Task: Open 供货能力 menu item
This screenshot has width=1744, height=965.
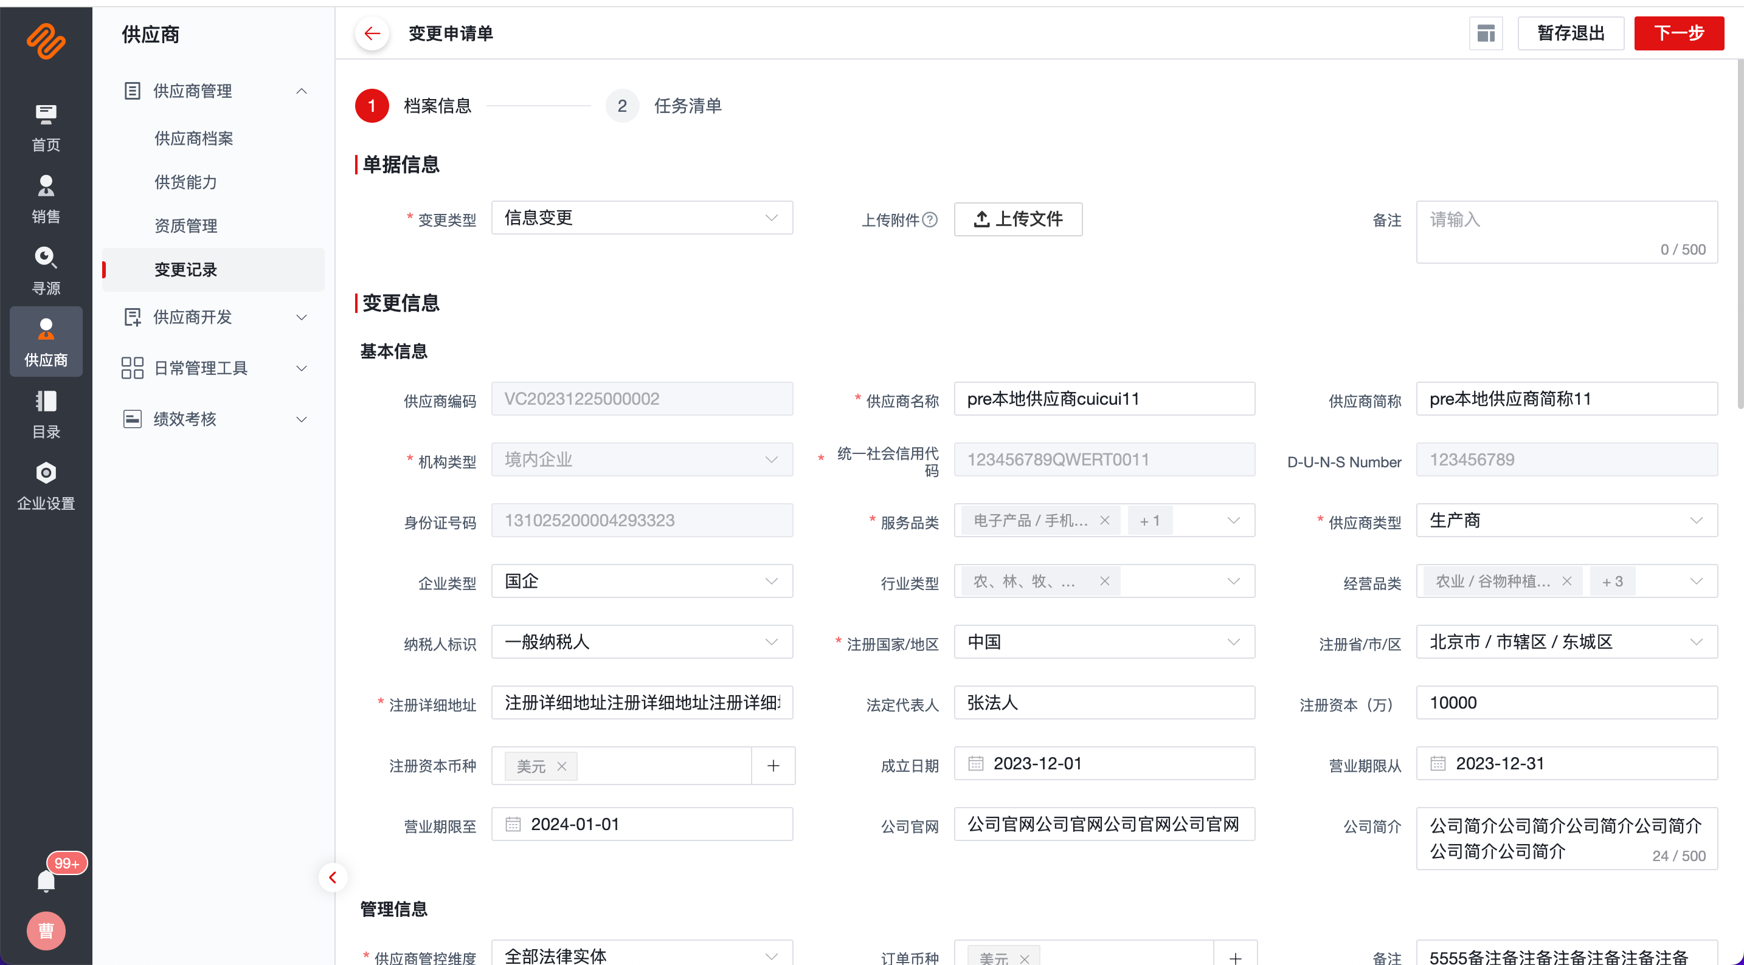Action: pos(185,182)
